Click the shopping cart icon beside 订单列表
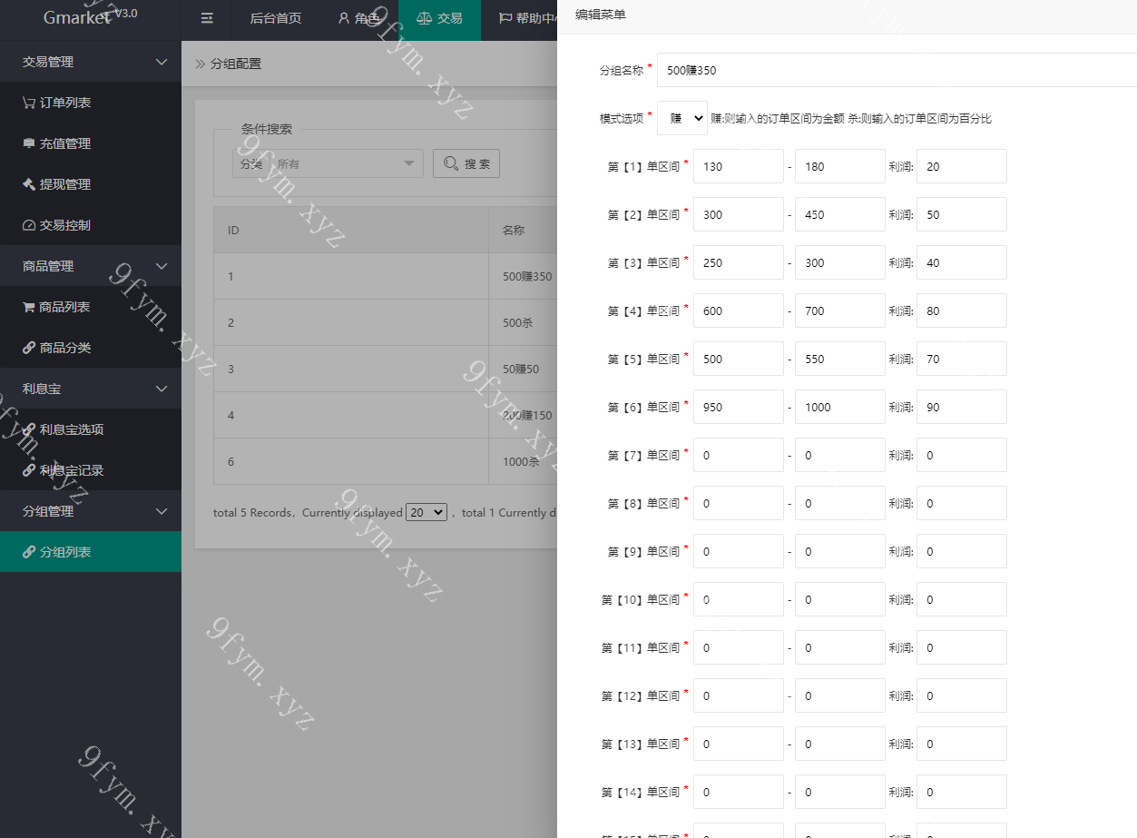This screenshot has width=1137, height=838. [x=29, y=103]
